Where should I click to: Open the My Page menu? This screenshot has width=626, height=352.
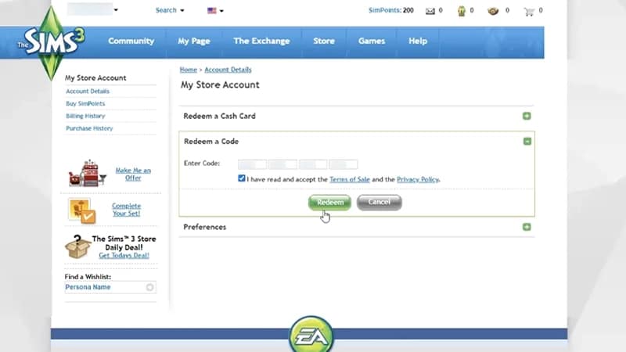(x=193, y=41)
